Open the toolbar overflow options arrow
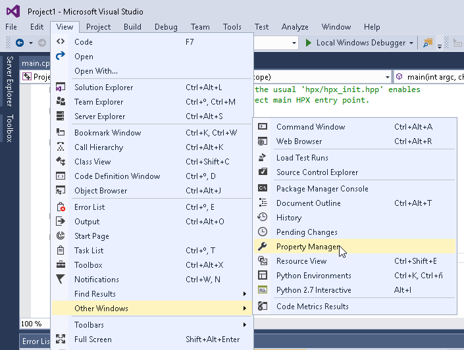Image resolution: width=464 pixels, height=350 pixels. (440, 46)
